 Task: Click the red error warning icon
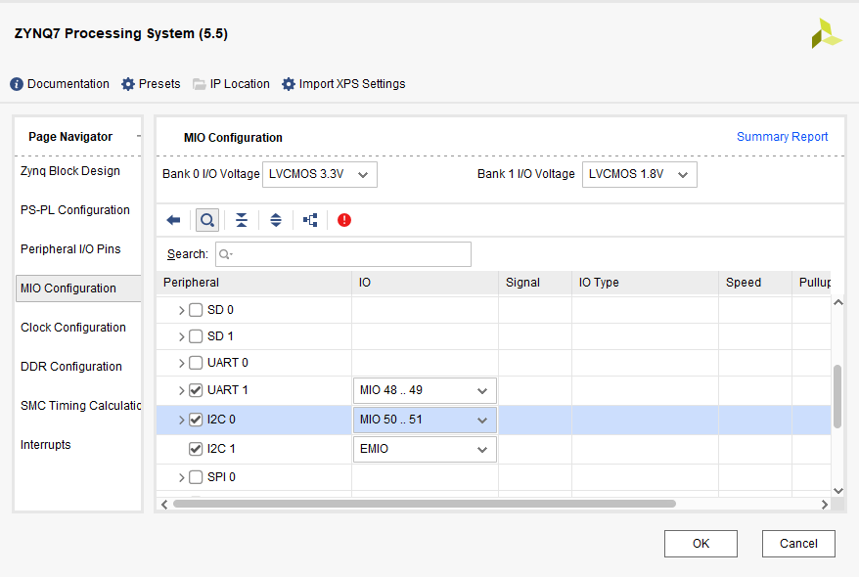click(344, 220)
